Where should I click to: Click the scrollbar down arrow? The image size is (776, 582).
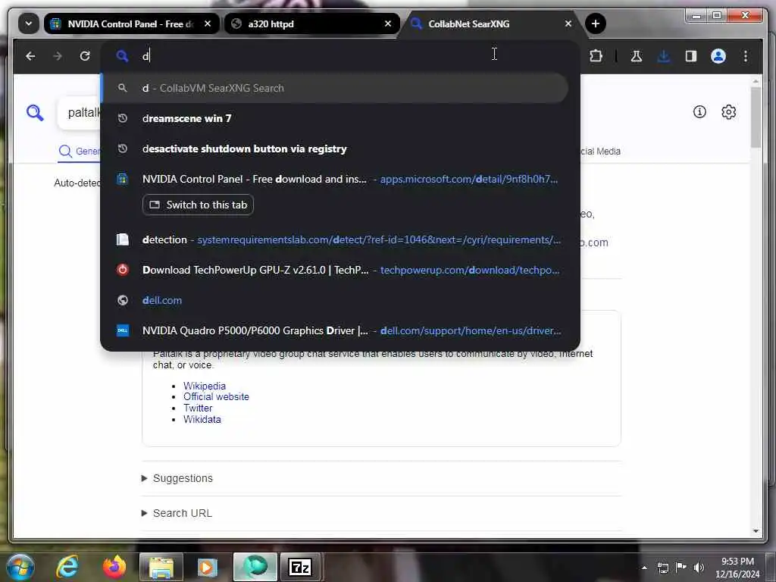(756, 531)
